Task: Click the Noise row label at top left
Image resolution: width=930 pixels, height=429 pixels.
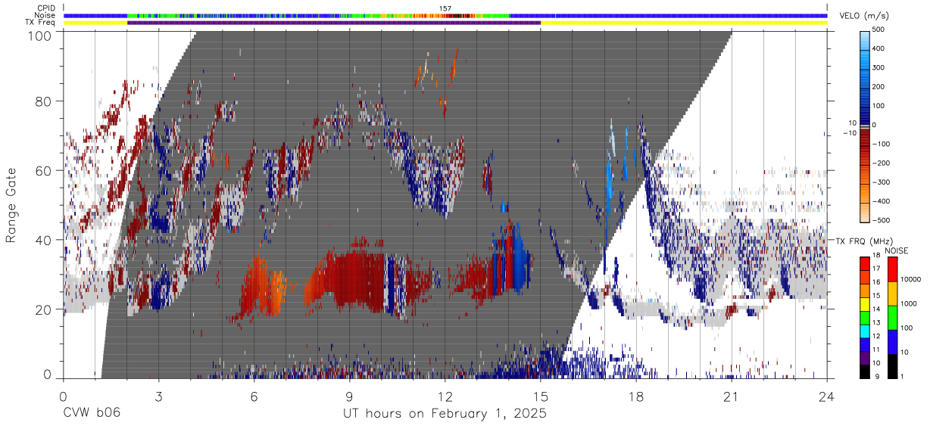Action: 45,15
